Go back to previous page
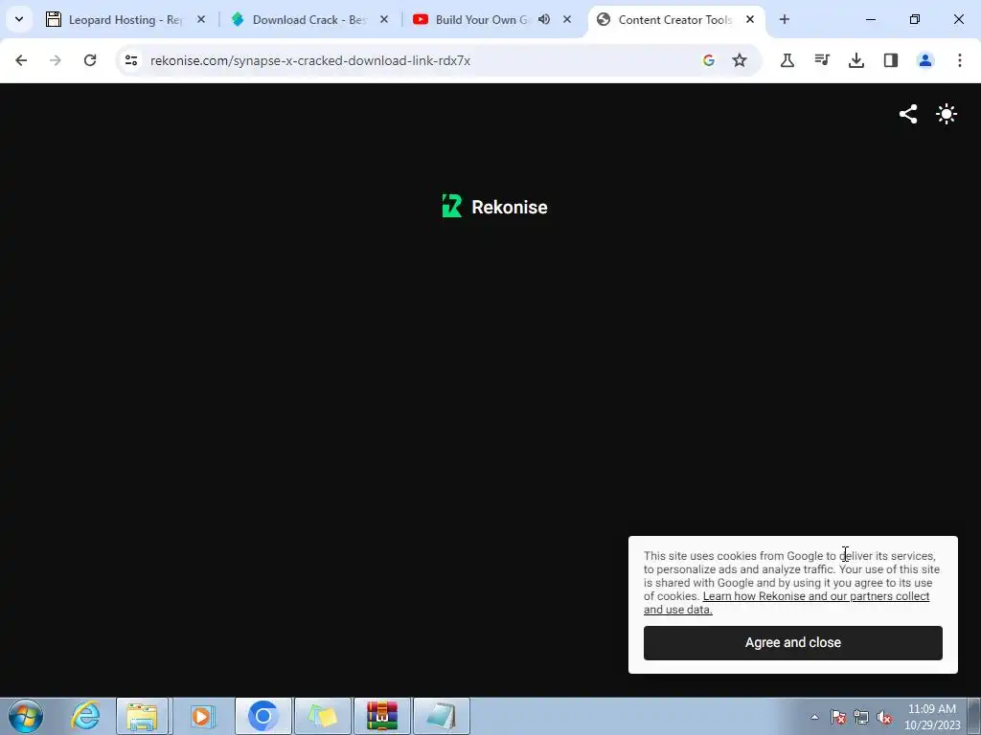The height and width of the screenshot is (735, 981). coord(21,60)
